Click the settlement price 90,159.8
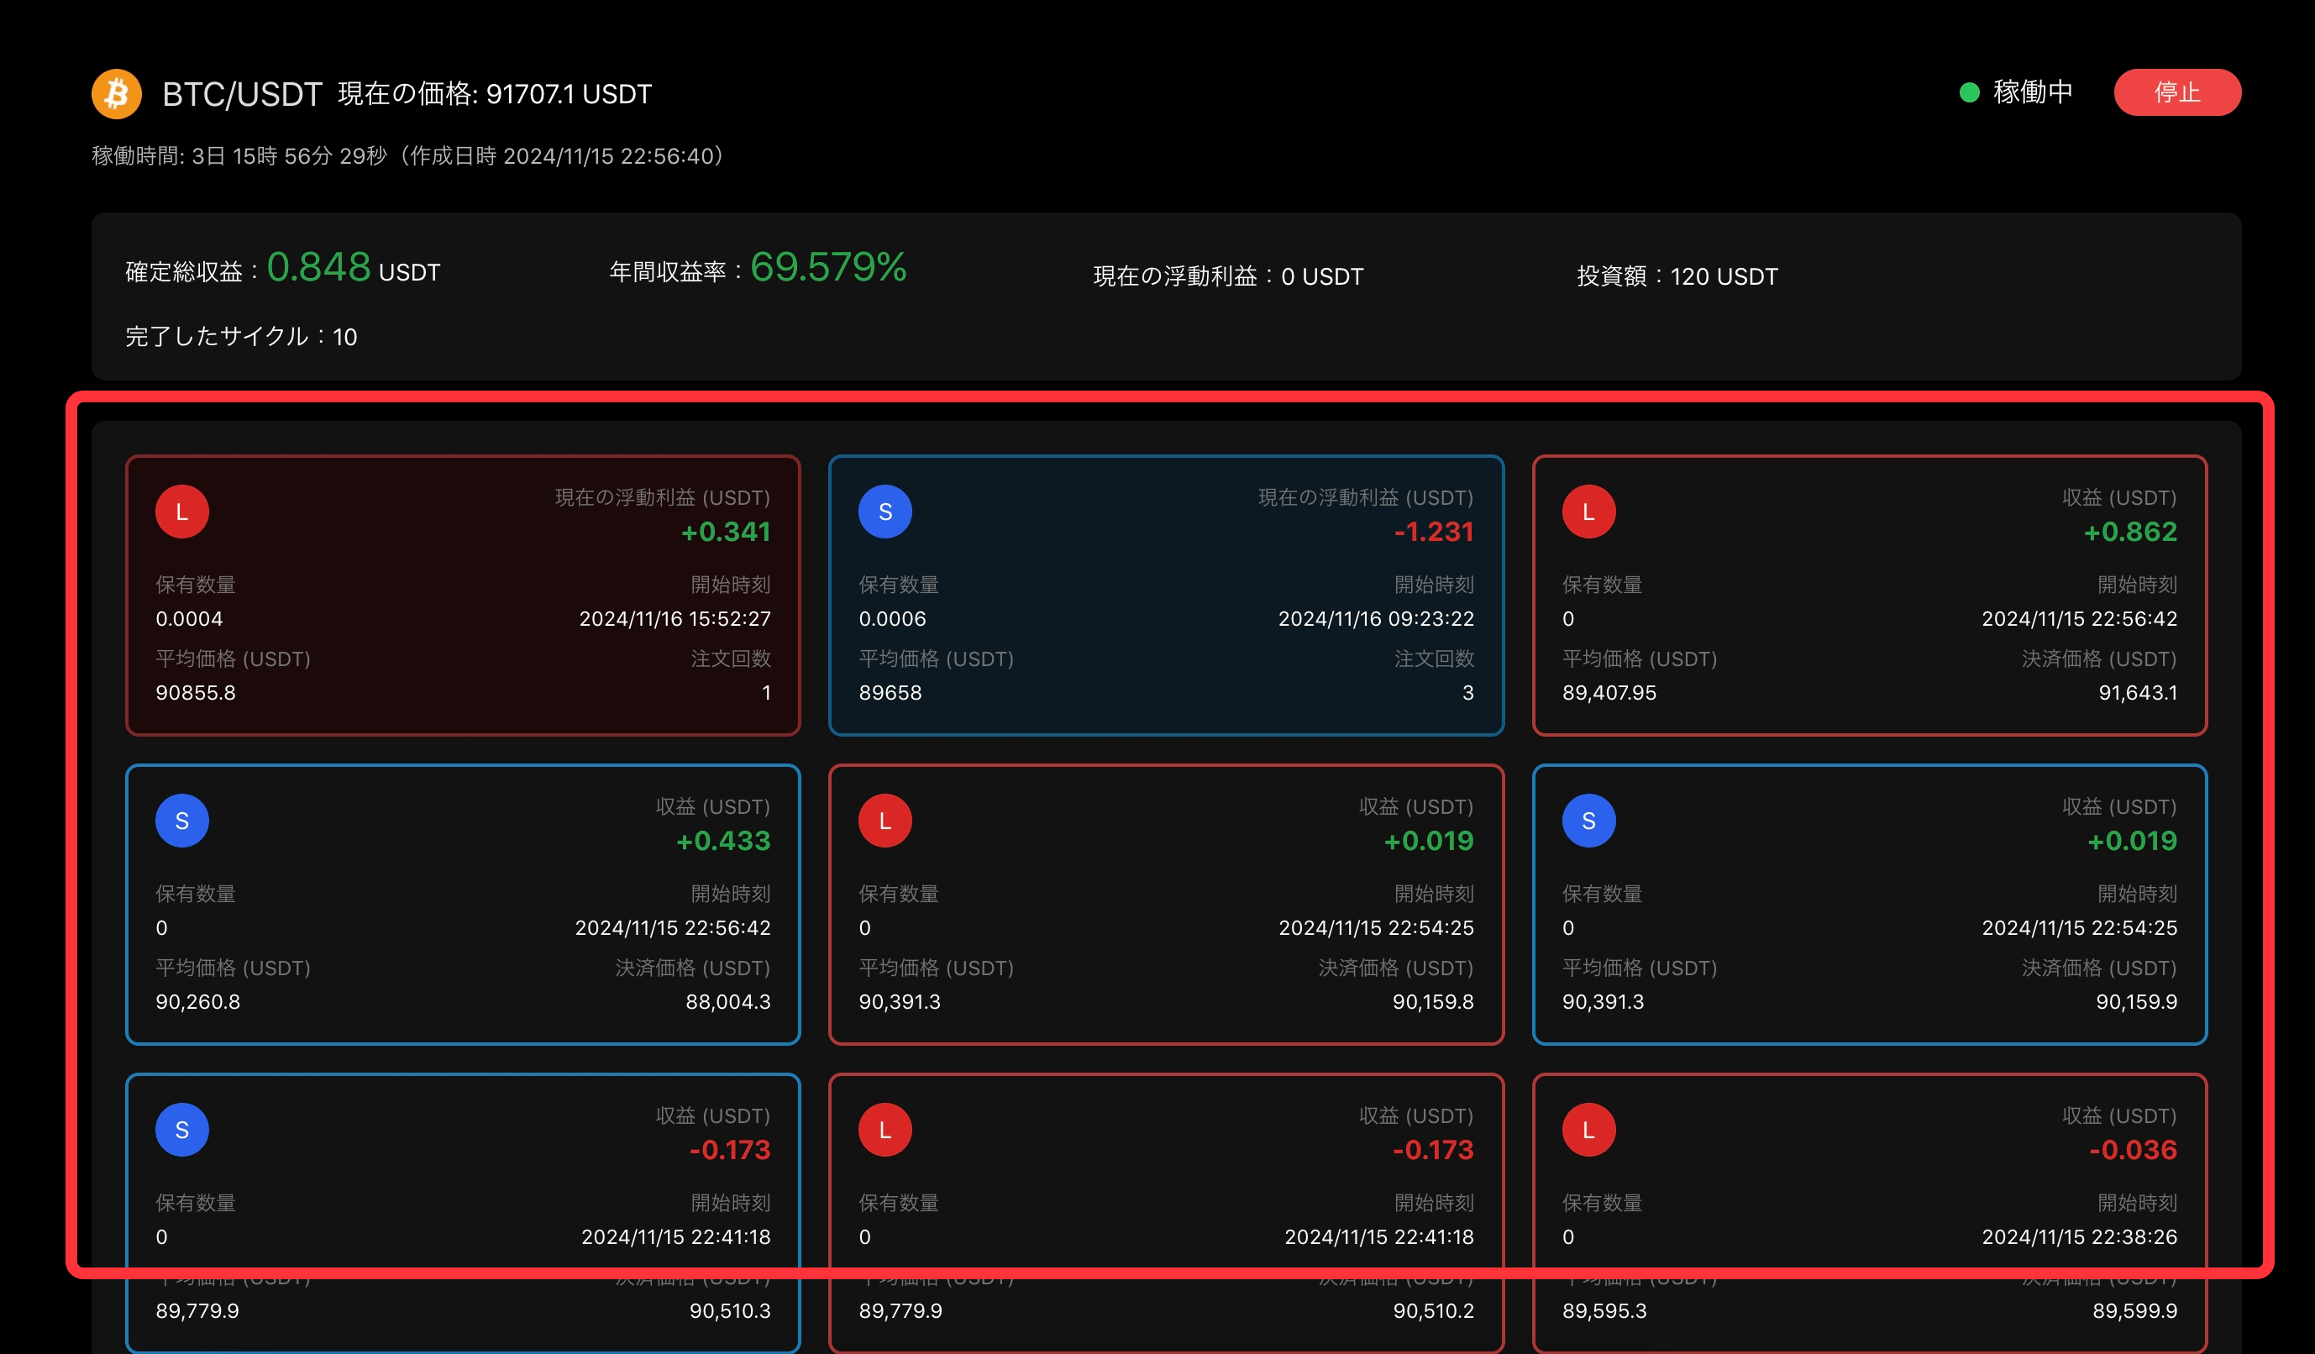 click(x=1433, y=1001)
